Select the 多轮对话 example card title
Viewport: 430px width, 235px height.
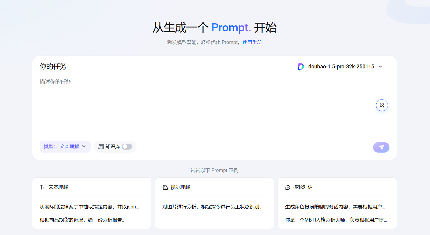(303, 187)
